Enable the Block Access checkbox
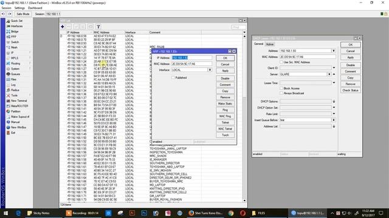The height and width of the screenshot is (218, 389). [281, 88]
